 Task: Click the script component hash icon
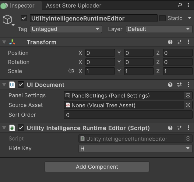point(12,128)
